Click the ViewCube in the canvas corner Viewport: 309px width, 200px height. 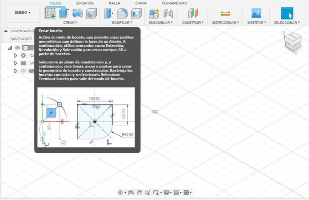(293, 42)
